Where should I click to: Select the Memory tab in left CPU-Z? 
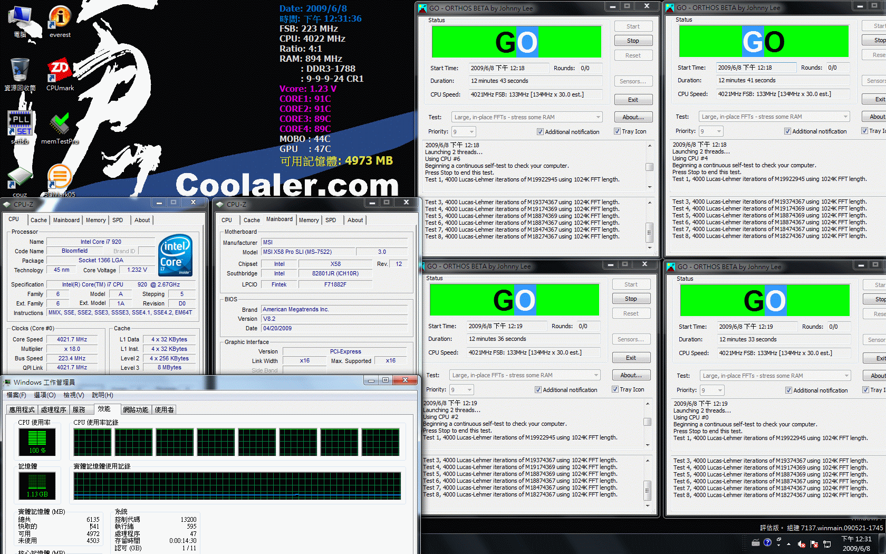pos(95,220)
